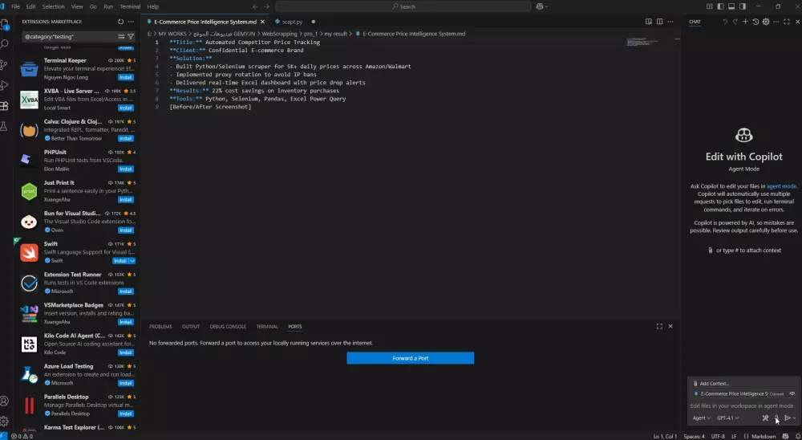Send the chat message

[788, 418]
